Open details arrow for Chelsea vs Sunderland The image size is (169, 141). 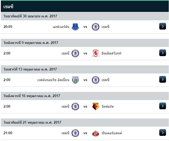click(x=162, y=133)
